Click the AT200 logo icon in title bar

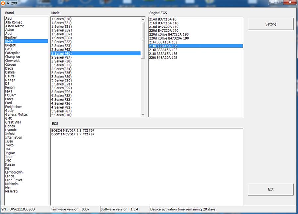pos(4,3)
